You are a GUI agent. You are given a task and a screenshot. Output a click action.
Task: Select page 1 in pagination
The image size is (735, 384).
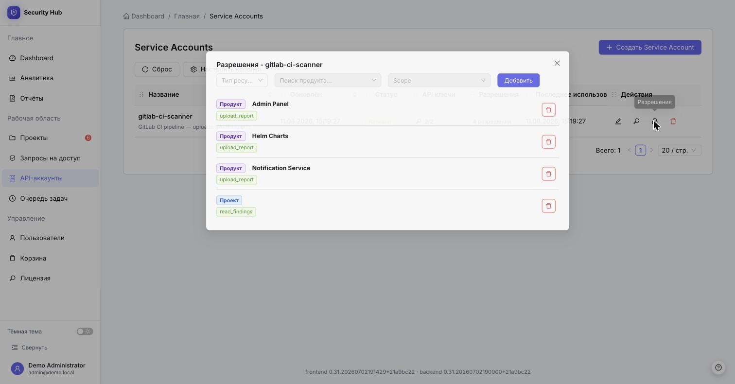click(x=640, y=150)
